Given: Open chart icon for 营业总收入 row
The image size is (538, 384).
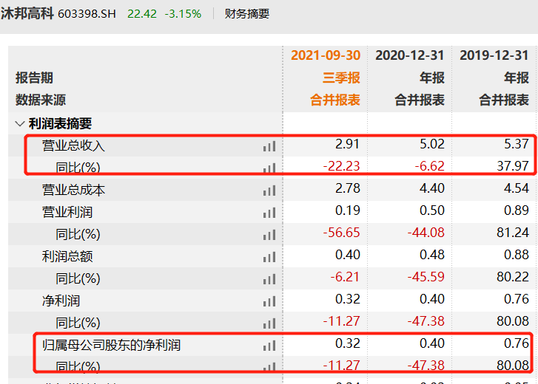Looking at the screenshot, I should tap(269, 146).
